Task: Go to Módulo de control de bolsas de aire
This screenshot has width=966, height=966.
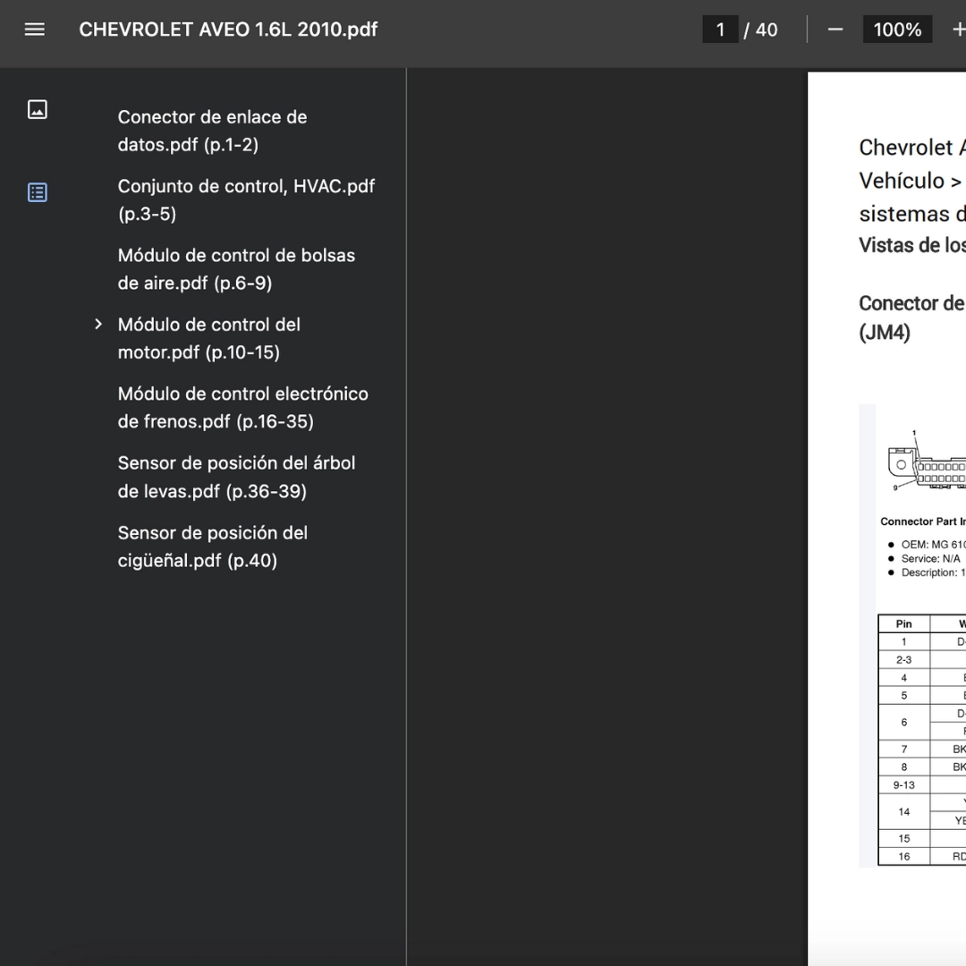Action: pos(236,269)
